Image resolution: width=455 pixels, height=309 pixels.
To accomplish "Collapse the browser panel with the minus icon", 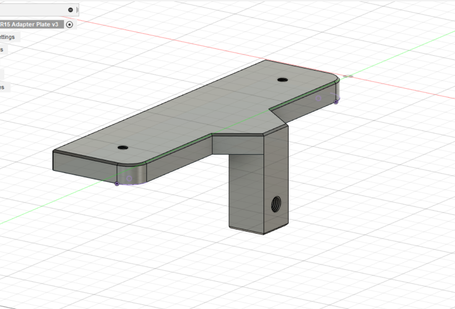I will [70, 10].
